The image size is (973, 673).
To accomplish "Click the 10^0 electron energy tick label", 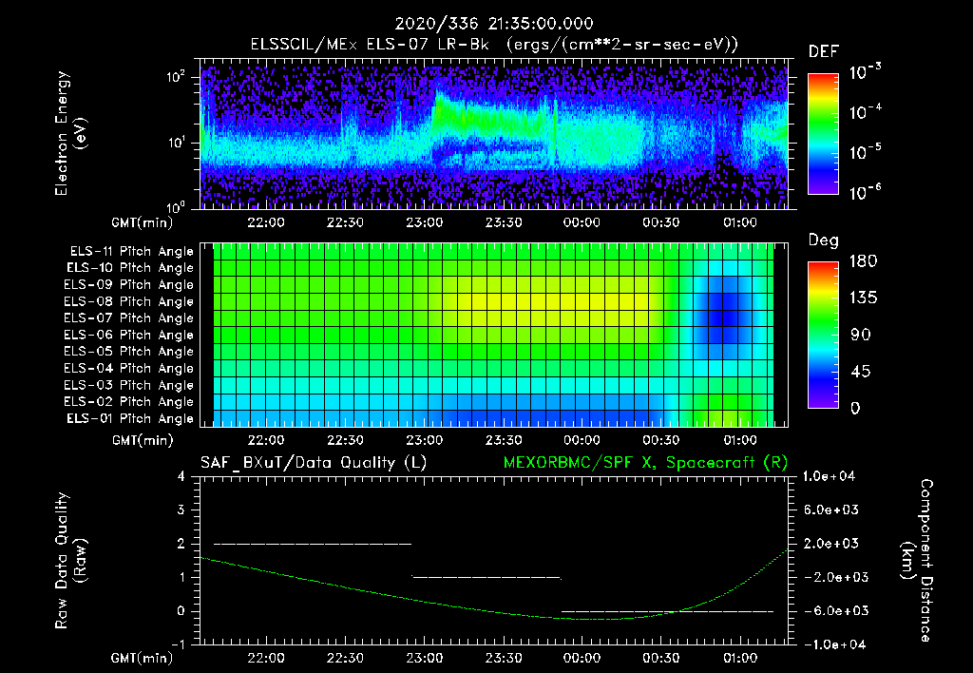I will tap(177, 206).
